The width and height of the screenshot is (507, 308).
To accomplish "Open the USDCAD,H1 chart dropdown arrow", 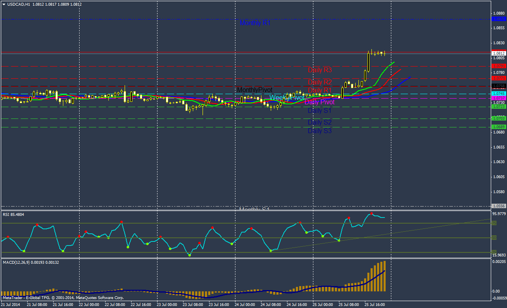I will tap(4, 4).
